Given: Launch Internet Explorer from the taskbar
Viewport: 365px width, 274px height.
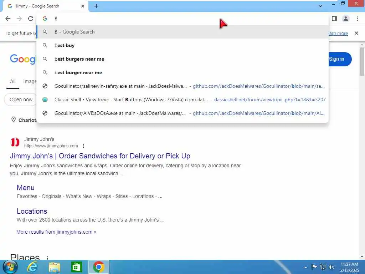Looking at the screenshot, I should click(x=32, y=267).
